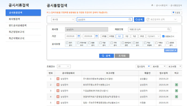Click magnifier icon inside 삼성전자 search field
This screenshot has height=106, width=187.
point(130,19)
